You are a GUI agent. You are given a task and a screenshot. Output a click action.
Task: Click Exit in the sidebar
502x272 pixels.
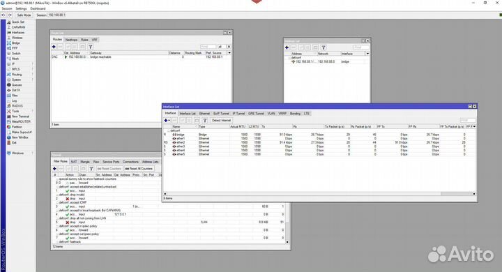coord(14,142)
